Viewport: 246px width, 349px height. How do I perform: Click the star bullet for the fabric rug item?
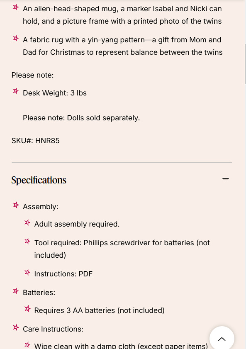[16, 38]
